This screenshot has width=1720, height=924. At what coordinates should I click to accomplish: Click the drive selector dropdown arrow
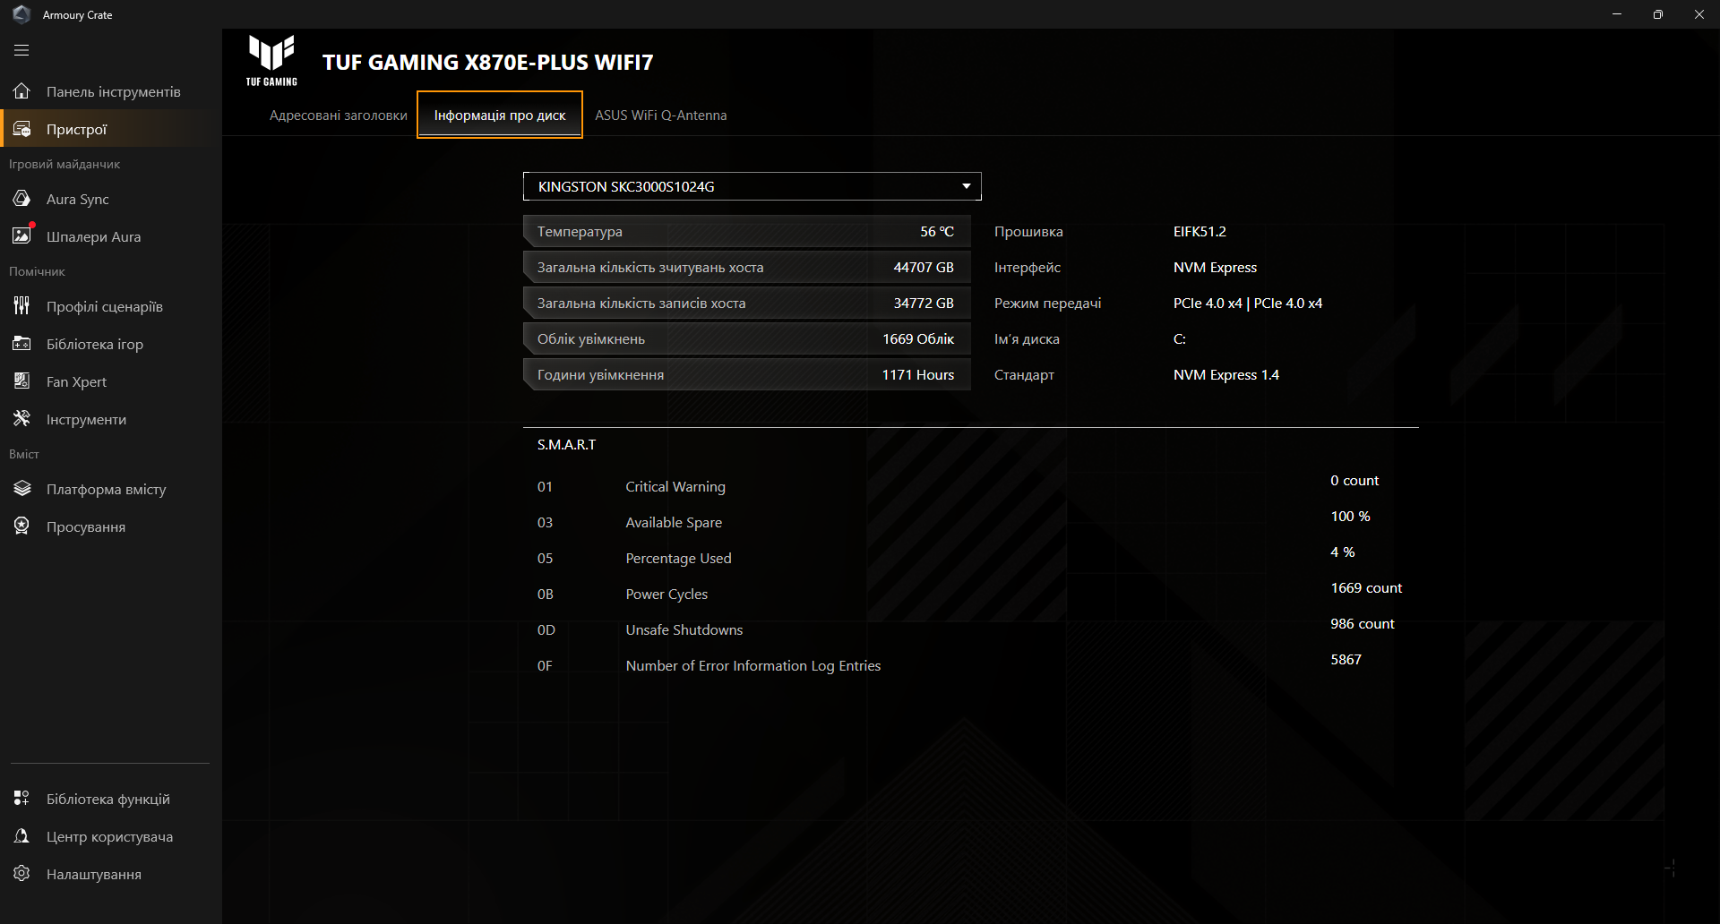click(x=967, y=186)
